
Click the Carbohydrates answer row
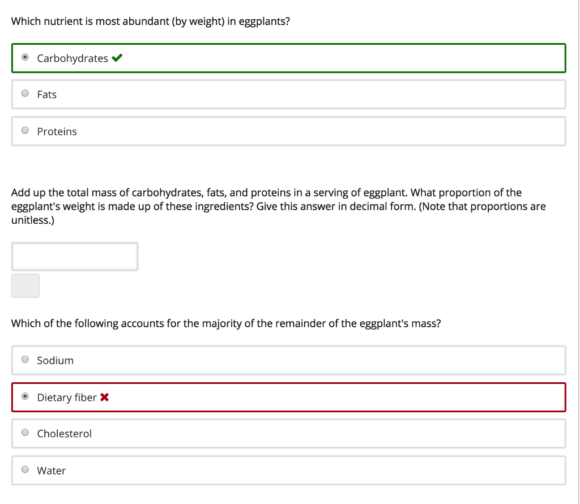(x=289, y=58)
